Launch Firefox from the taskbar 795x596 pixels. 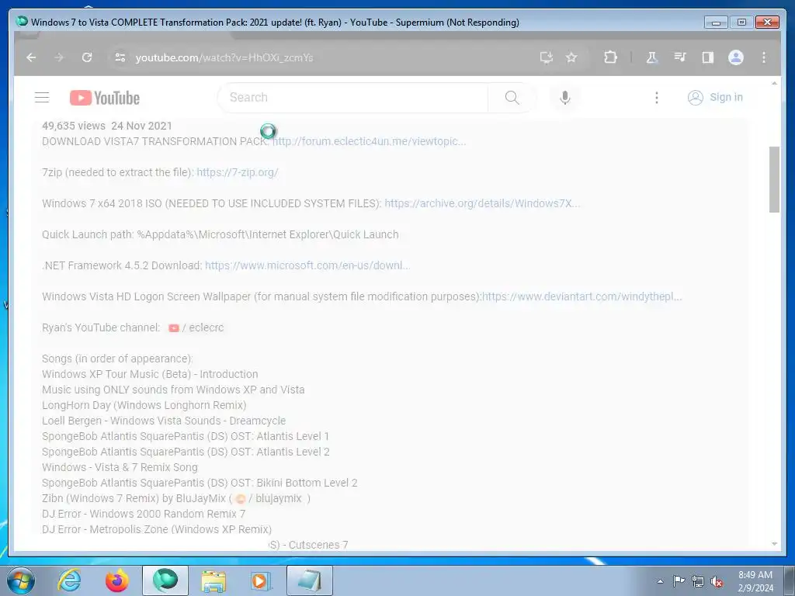(117, 580)
